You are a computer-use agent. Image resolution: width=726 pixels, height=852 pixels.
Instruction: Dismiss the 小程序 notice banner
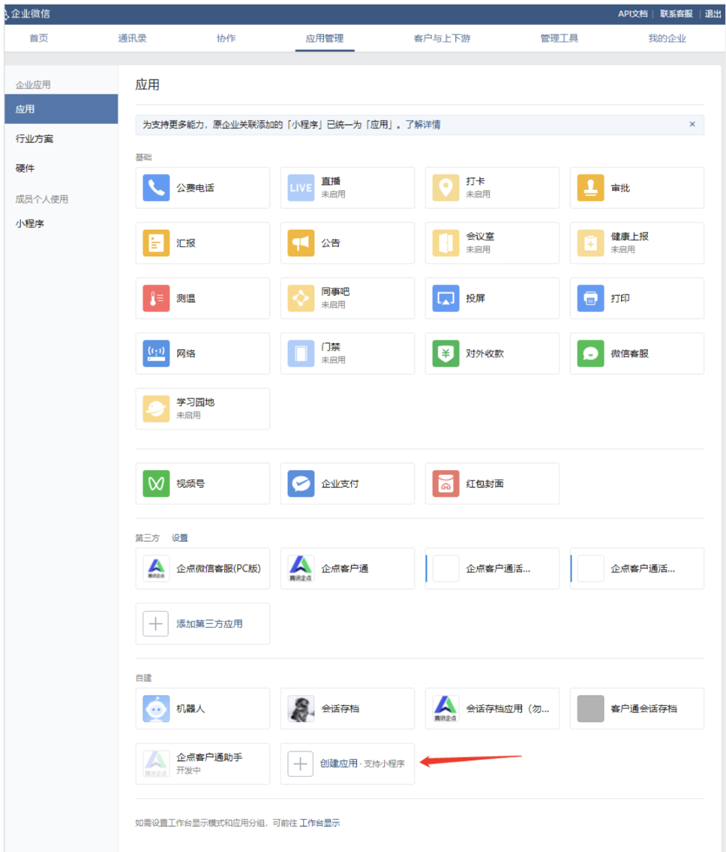691,124
